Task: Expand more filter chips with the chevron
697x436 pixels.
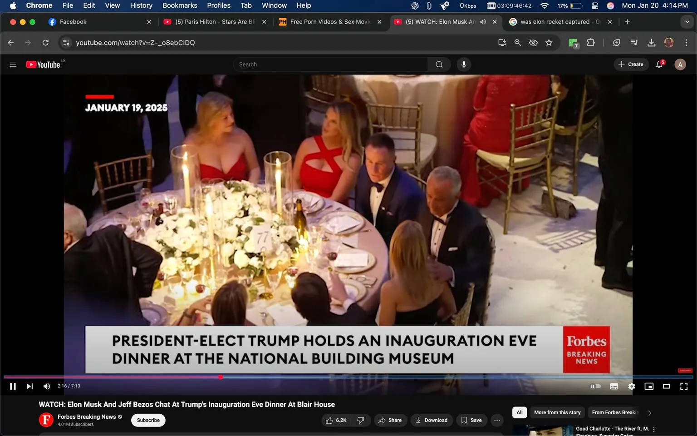Action: click(x=649, y=412)
